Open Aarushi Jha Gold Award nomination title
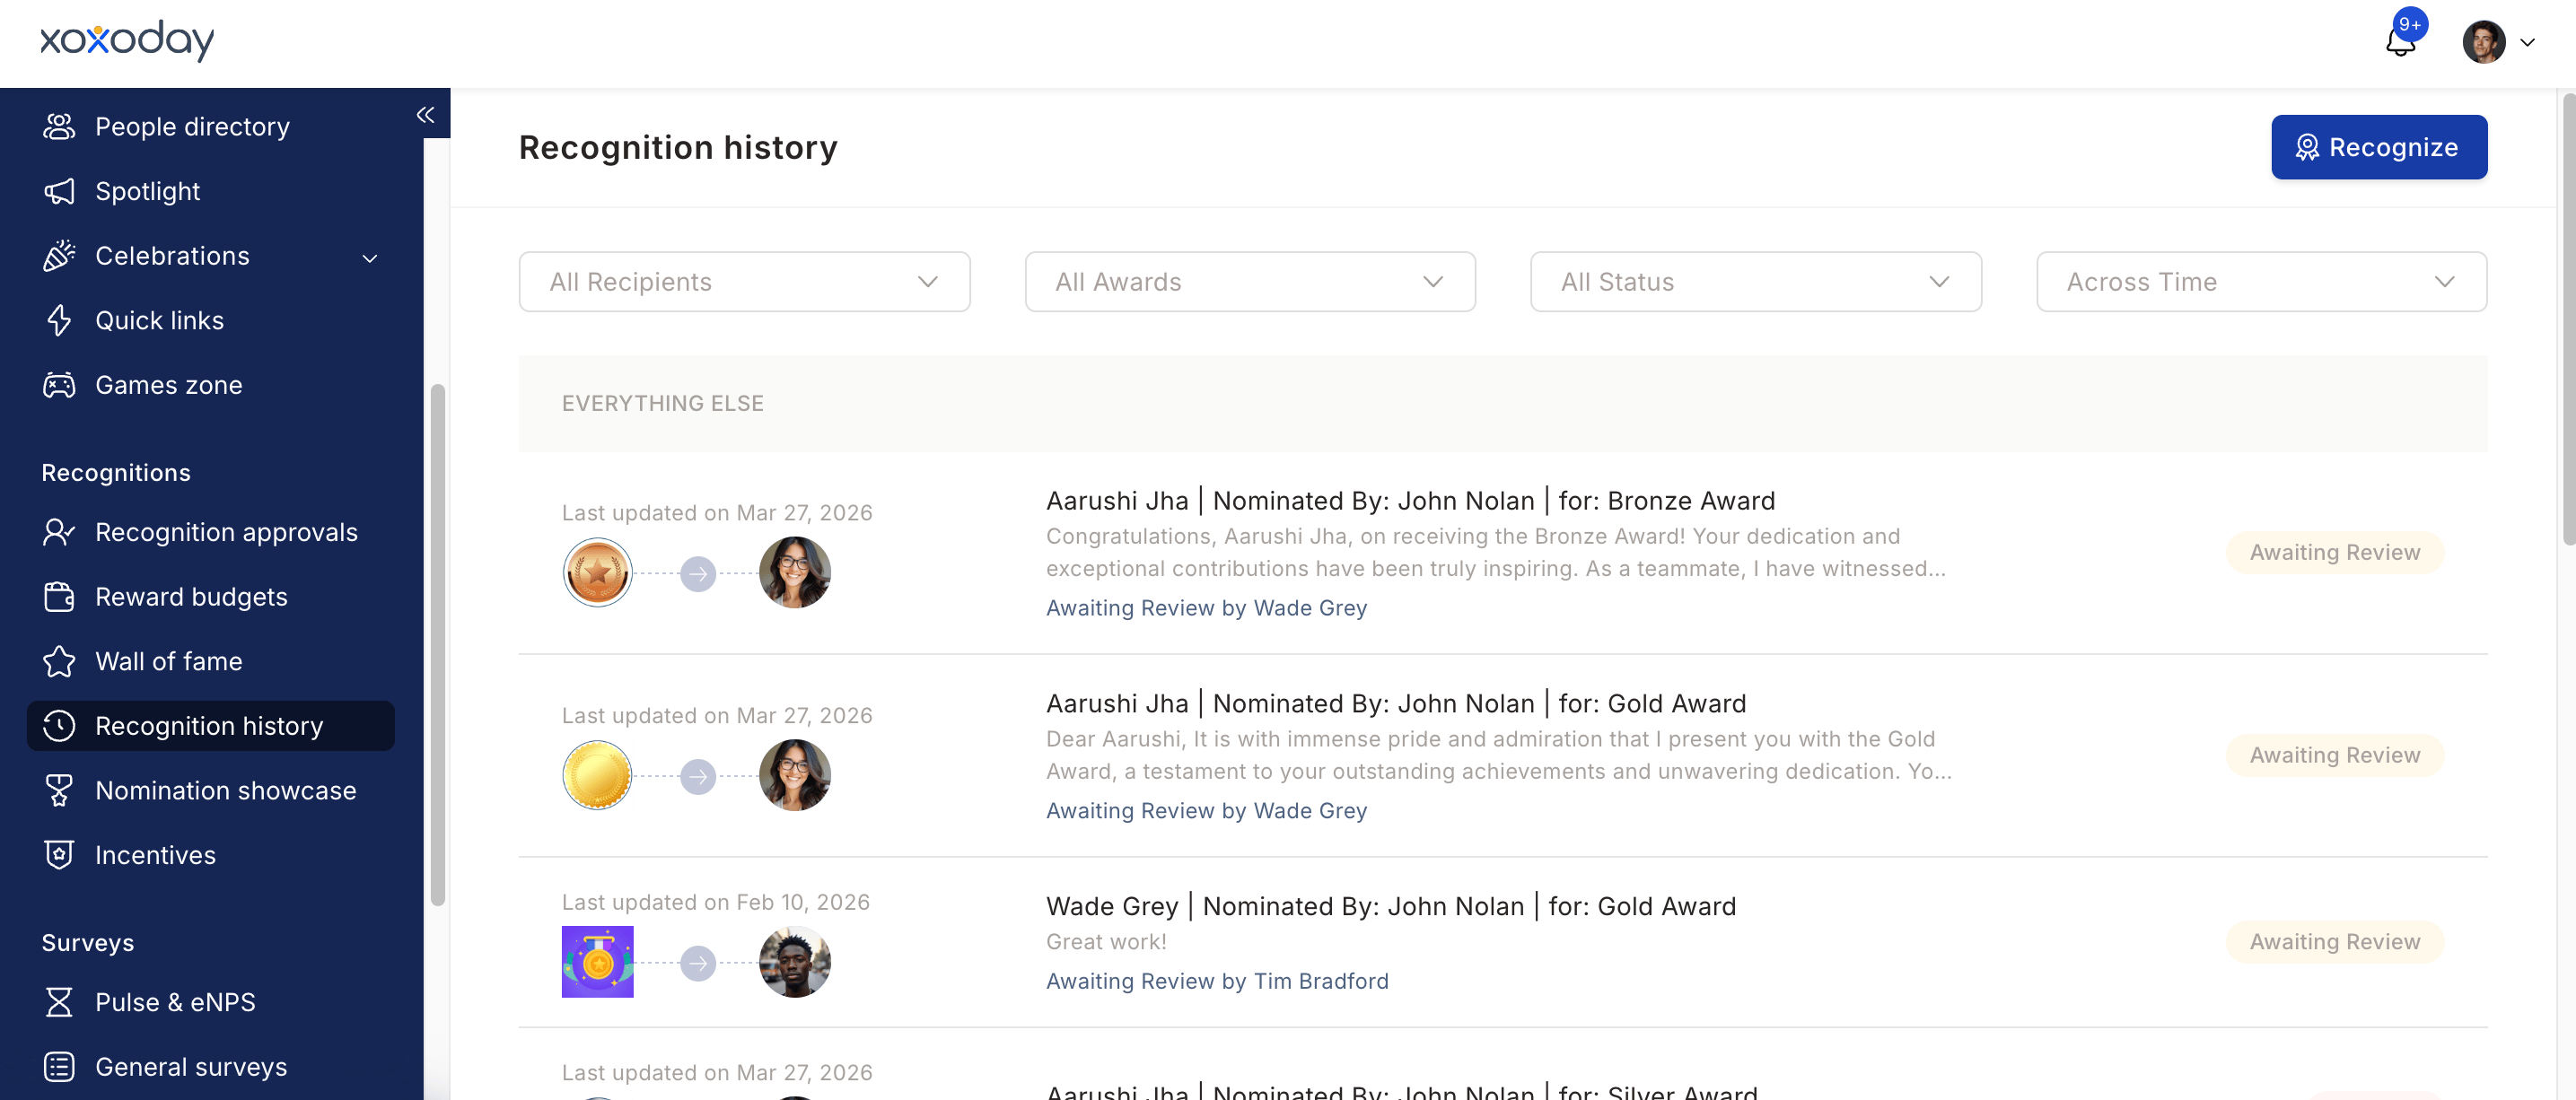This screenshot has height=1100, width=2576. click(x=1396, y=703)
